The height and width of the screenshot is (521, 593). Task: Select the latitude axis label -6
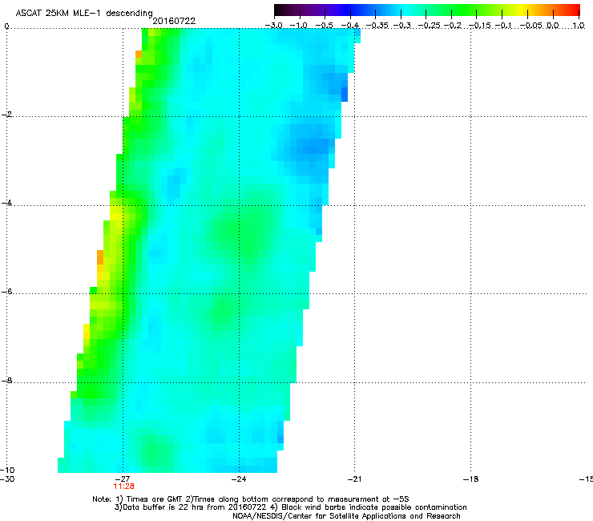coord(6,291)
